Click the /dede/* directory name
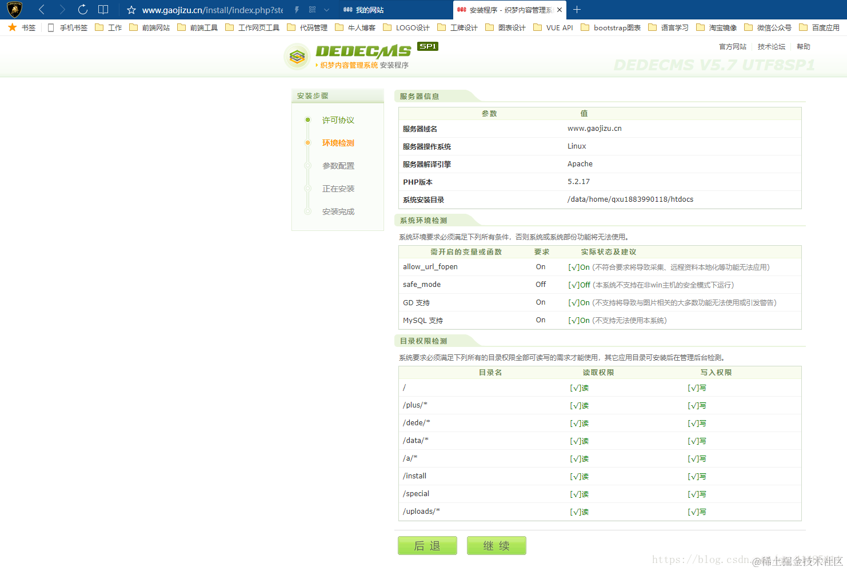This screenshot has width=847, height=571. tap(416, 423)
